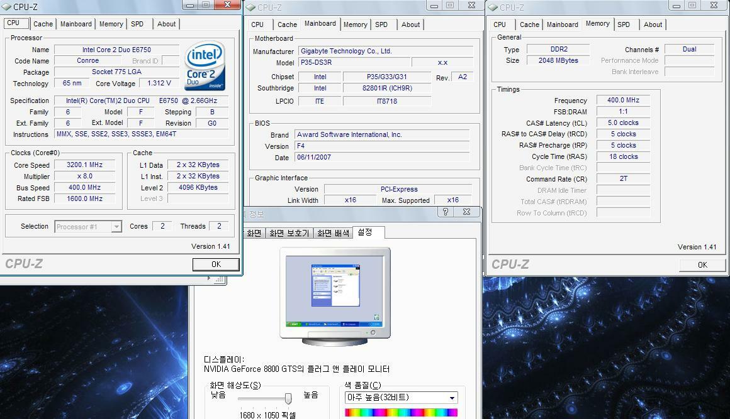Click the Chipset value P35/G33/G31
The width and height of the screenshot is (730, 419).
[x=387, y=77]
